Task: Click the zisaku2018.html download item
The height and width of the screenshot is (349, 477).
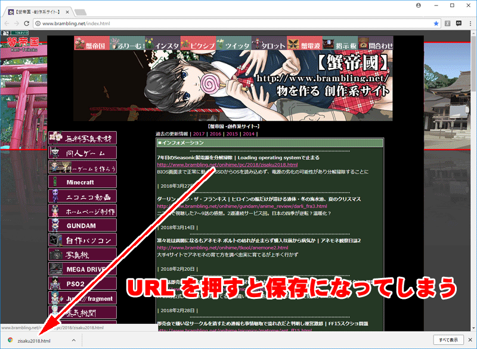Action: 34,341
